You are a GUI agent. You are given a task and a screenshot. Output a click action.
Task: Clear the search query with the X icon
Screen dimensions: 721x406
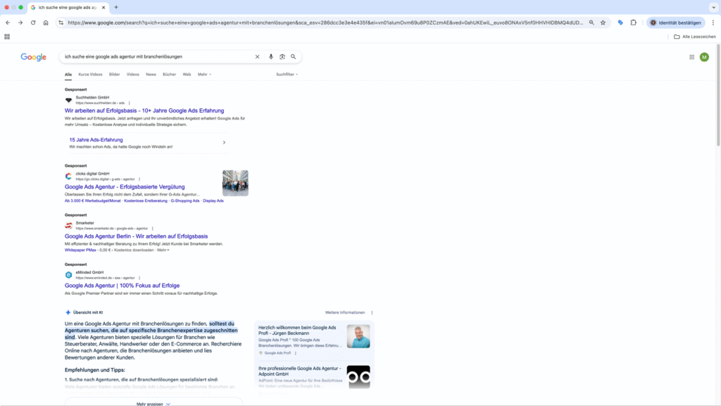click(x=257, y=57)
